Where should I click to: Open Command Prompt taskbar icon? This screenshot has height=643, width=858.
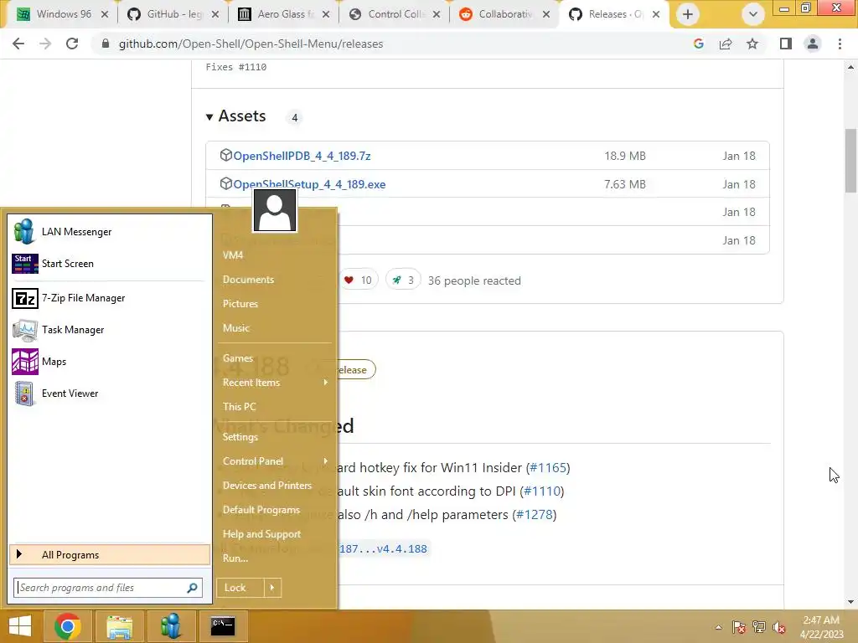pos(223,626)
